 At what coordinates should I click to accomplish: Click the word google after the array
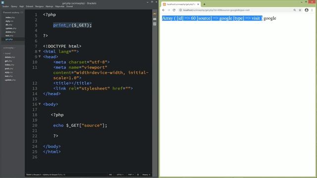pyautogui.click(x=269, y=18)
